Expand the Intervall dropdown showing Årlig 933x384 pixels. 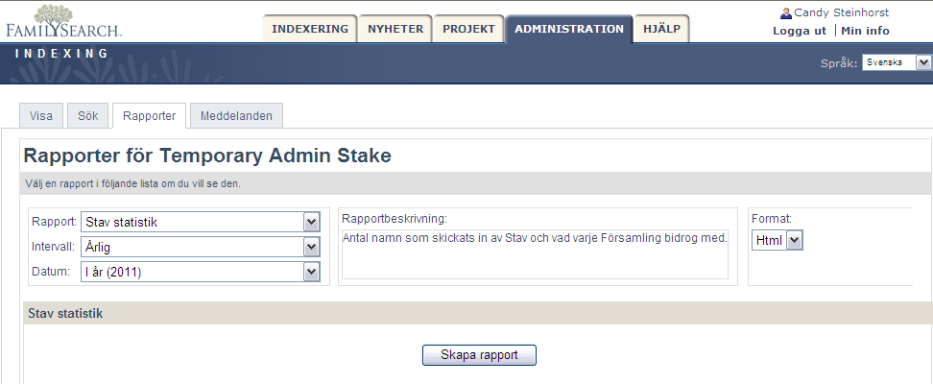(x=200, y=247)
